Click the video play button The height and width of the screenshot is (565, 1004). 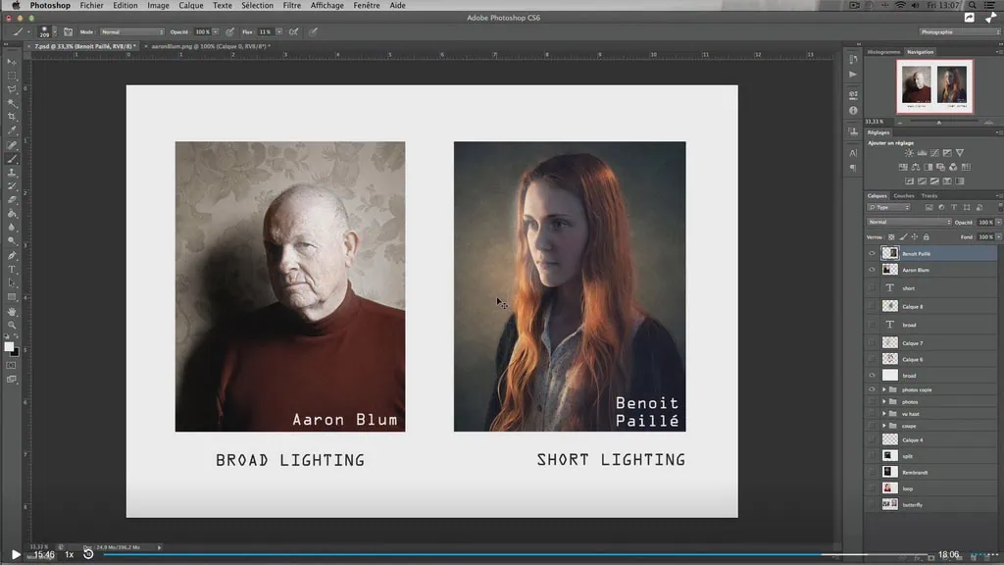[x=16, y=554]
